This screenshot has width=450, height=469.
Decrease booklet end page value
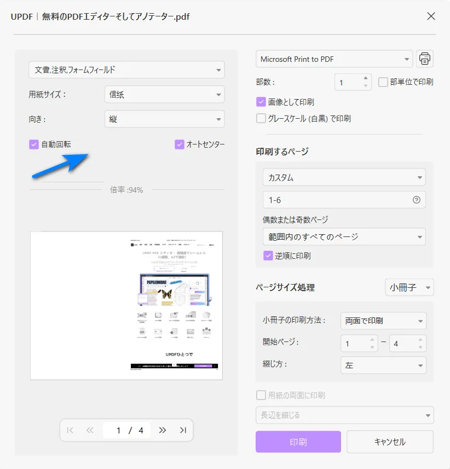[420, 348]
